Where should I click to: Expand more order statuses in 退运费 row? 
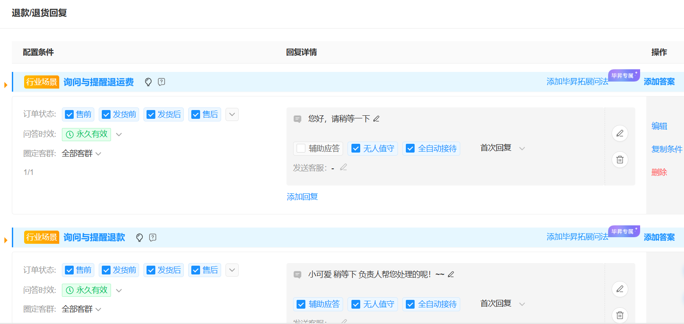[232, 114]
